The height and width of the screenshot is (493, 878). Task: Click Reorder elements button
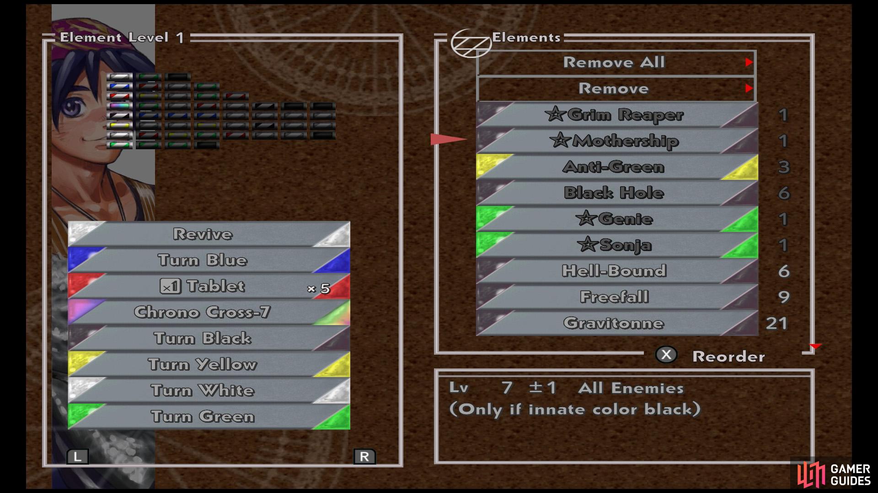[721, 355]
